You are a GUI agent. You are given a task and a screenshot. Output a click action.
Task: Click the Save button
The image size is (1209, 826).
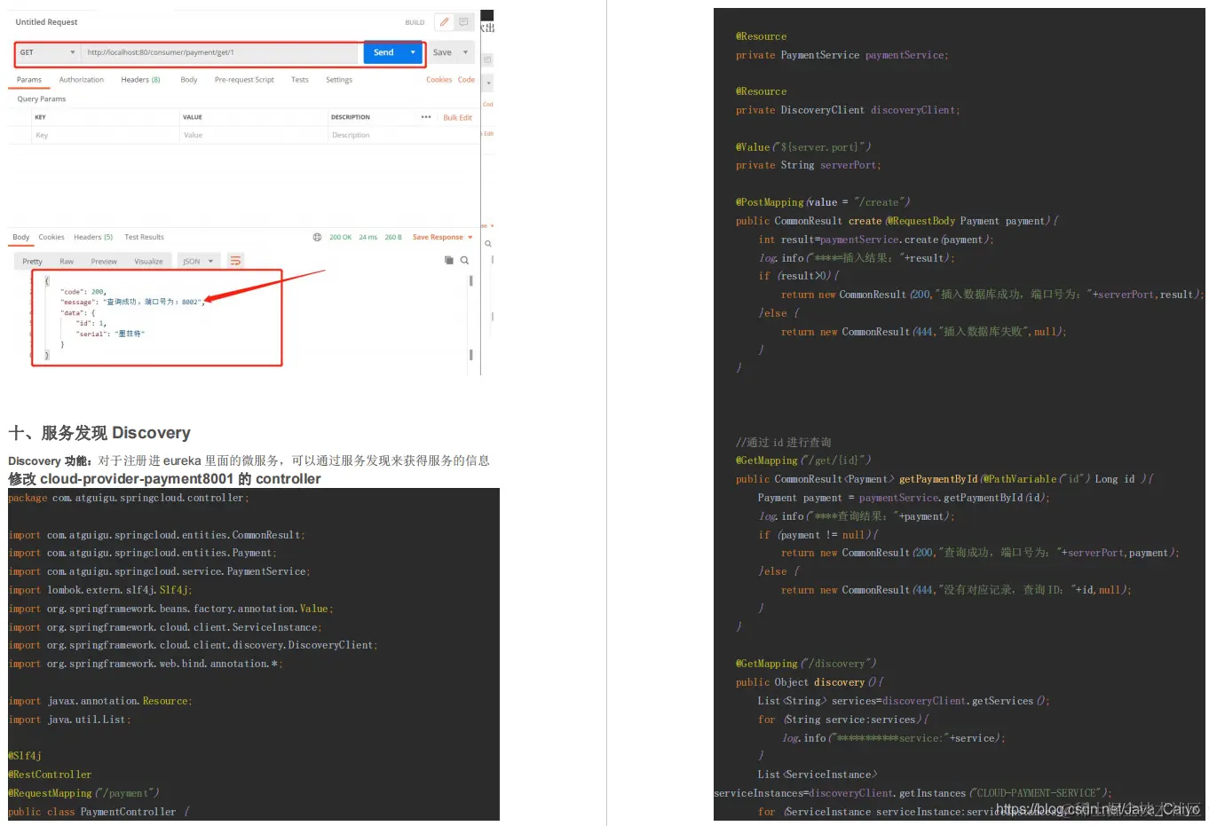coord(442,52)
